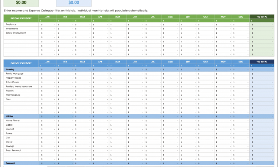278x167 pixels.
Task: Click the JUL cell for Repairs
Action: click(153, 91)
